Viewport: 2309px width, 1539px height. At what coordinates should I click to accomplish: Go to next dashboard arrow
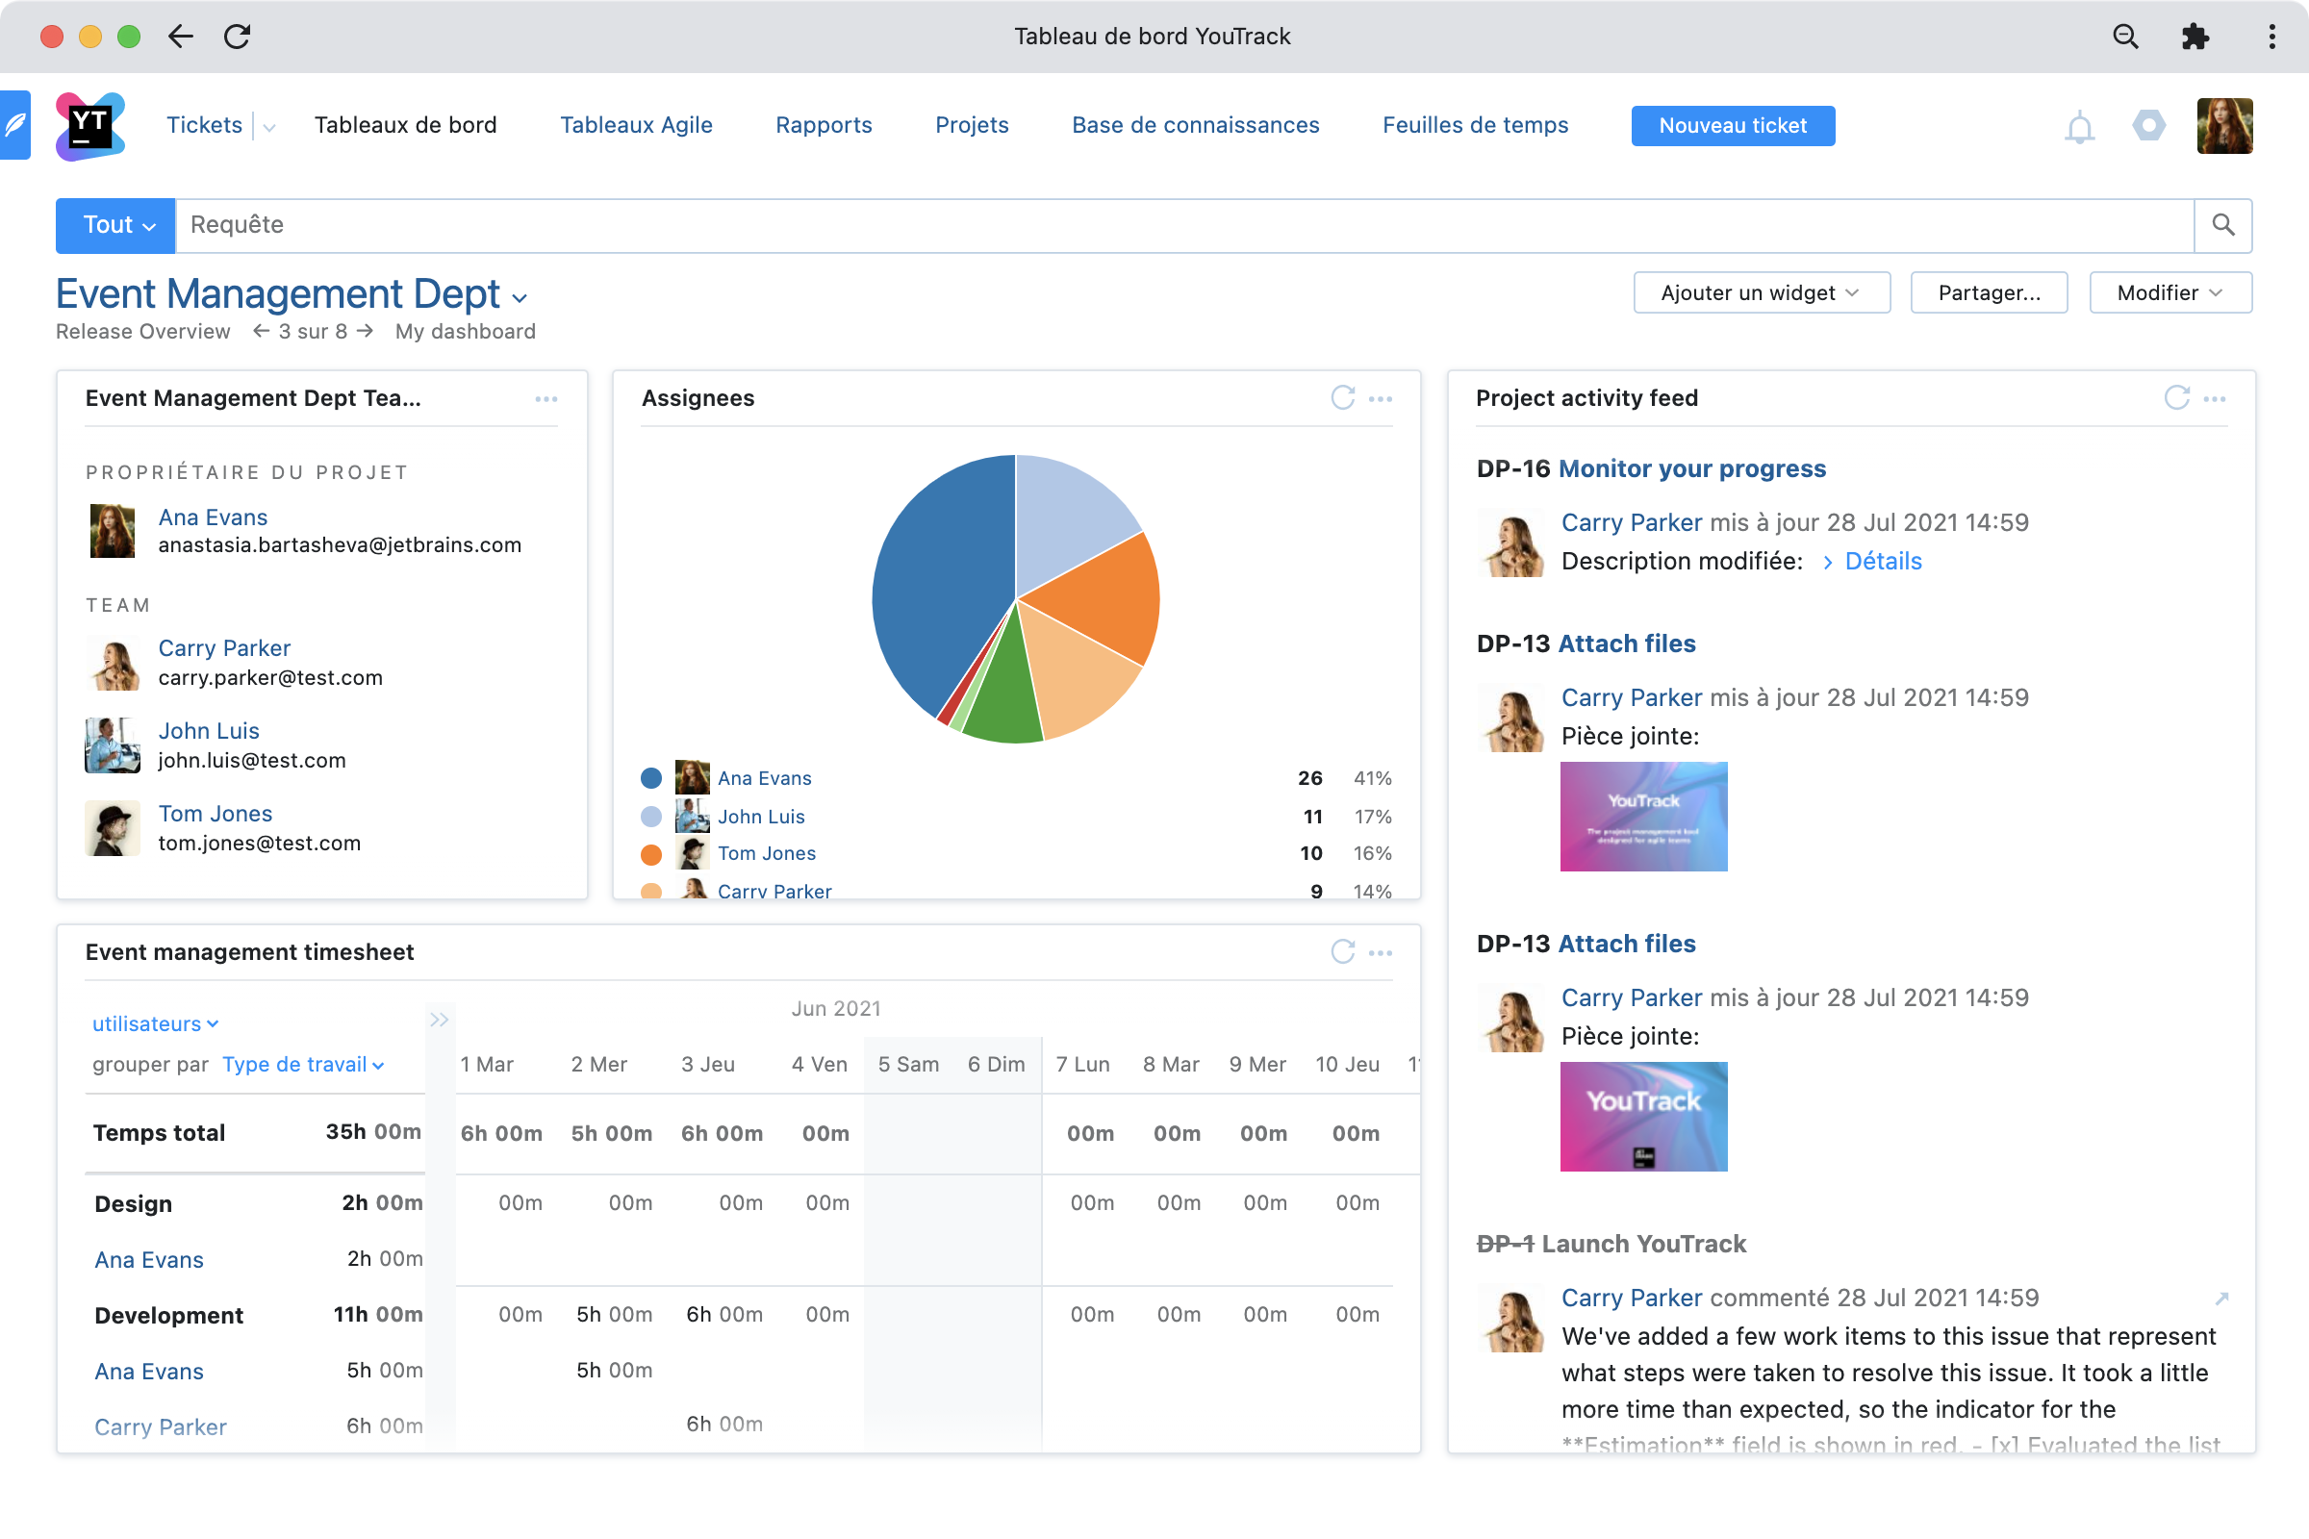click(365, 331)
